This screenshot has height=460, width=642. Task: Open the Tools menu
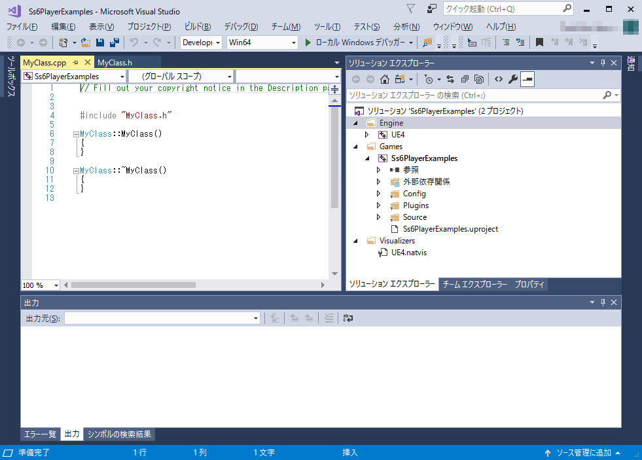point(327,27)
